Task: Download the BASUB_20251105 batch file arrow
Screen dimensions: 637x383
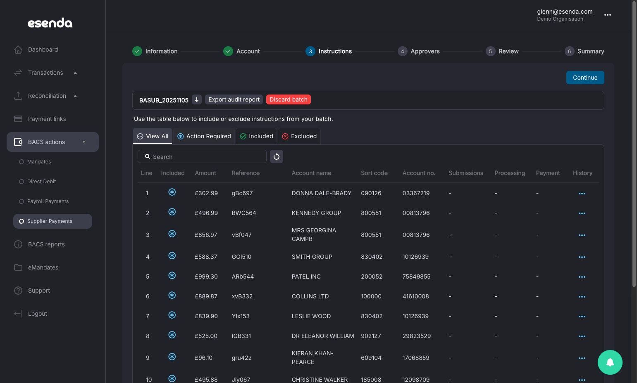Action: [x=197, y=100]
